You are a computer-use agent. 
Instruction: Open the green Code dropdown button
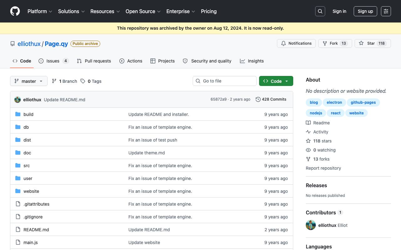276,81
